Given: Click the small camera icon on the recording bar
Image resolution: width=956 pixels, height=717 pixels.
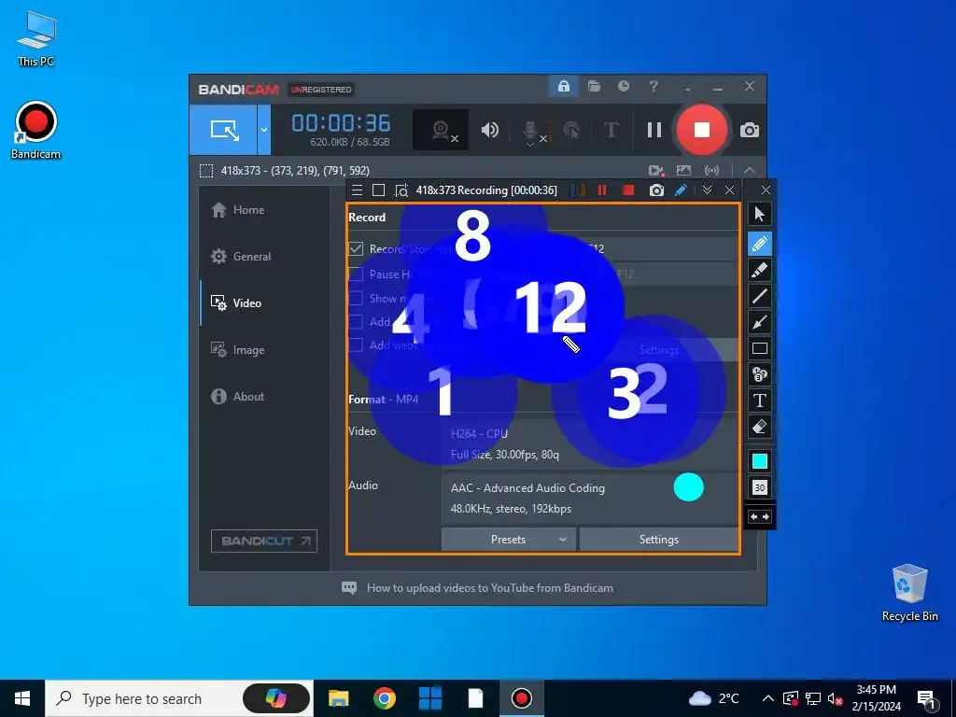Looking at the screenshot, I should click(x=656, y=190).
